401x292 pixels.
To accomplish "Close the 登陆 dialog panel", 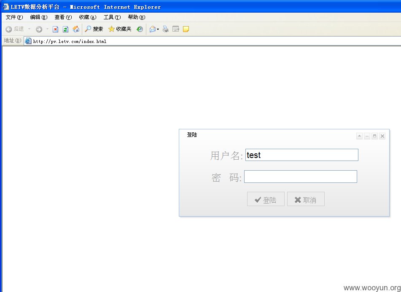I will pos(382,136).
